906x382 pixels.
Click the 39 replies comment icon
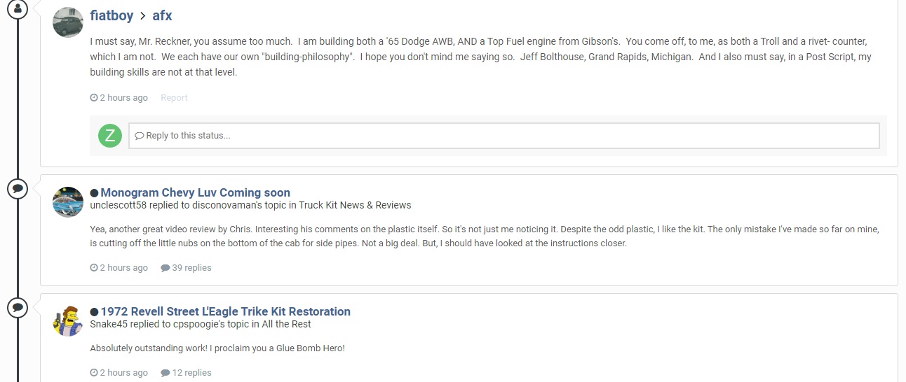(165, 268)
